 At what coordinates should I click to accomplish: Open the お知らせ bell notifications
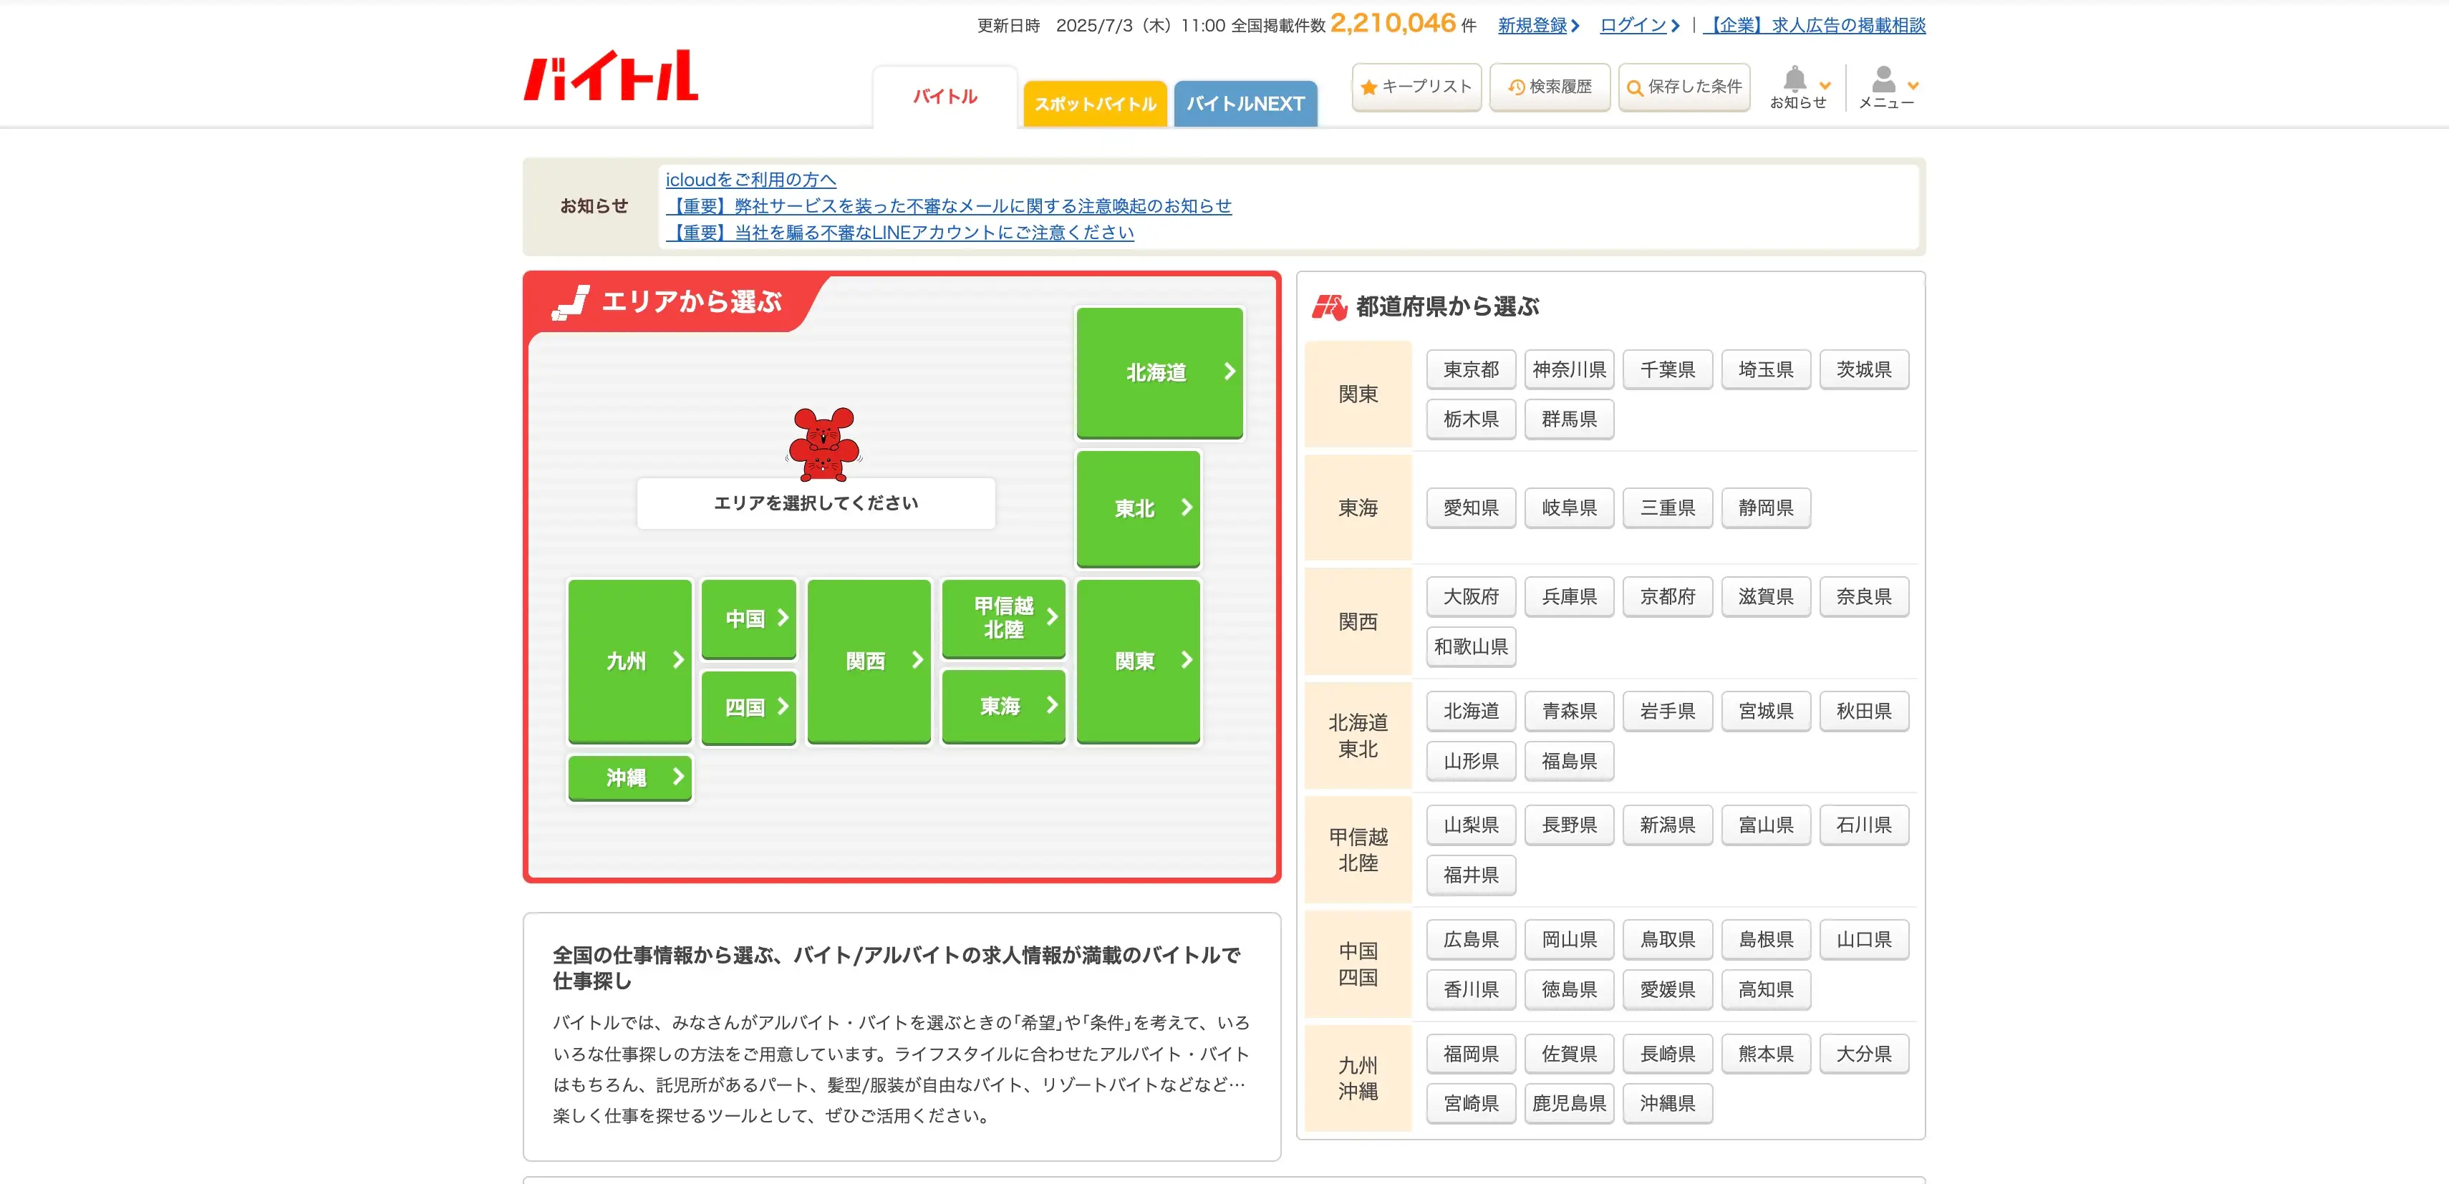coord(1797,87)
